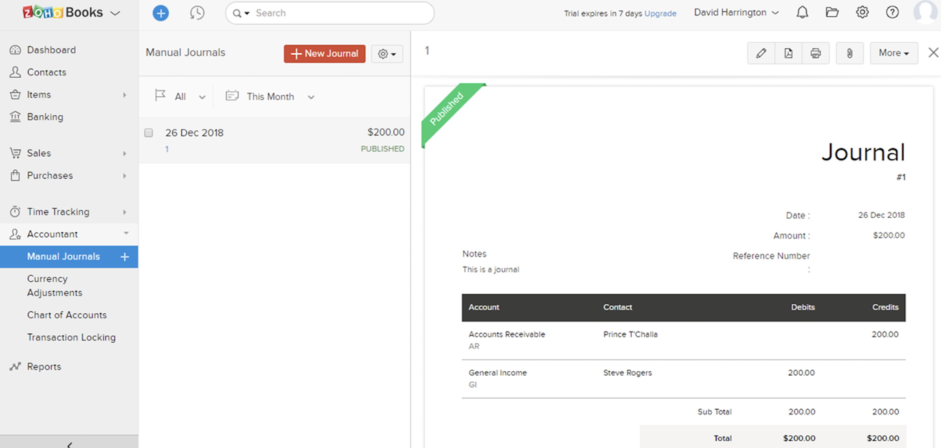The height and width of the screenshot is (448, 941).
Task: Open Chart of Accounts in sidebar
Action: click(x=67, y=315)
